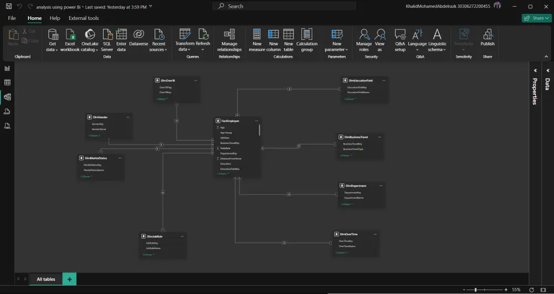The image size is (554, 294).
Task: Create a New parameter
Action: (337, 40)
